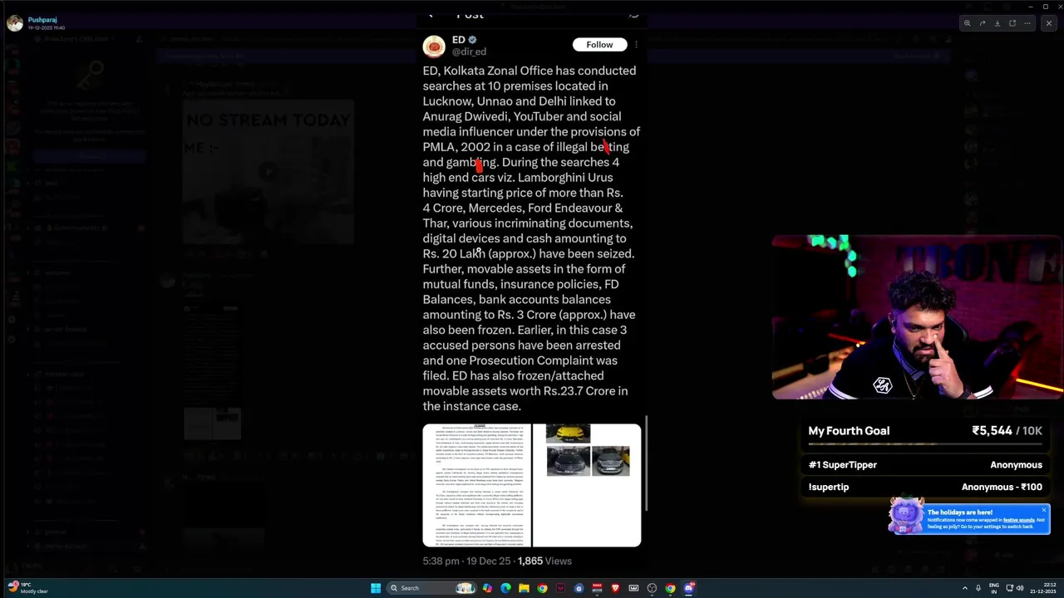Open post options via vertical three dots

tap(636, 45)
